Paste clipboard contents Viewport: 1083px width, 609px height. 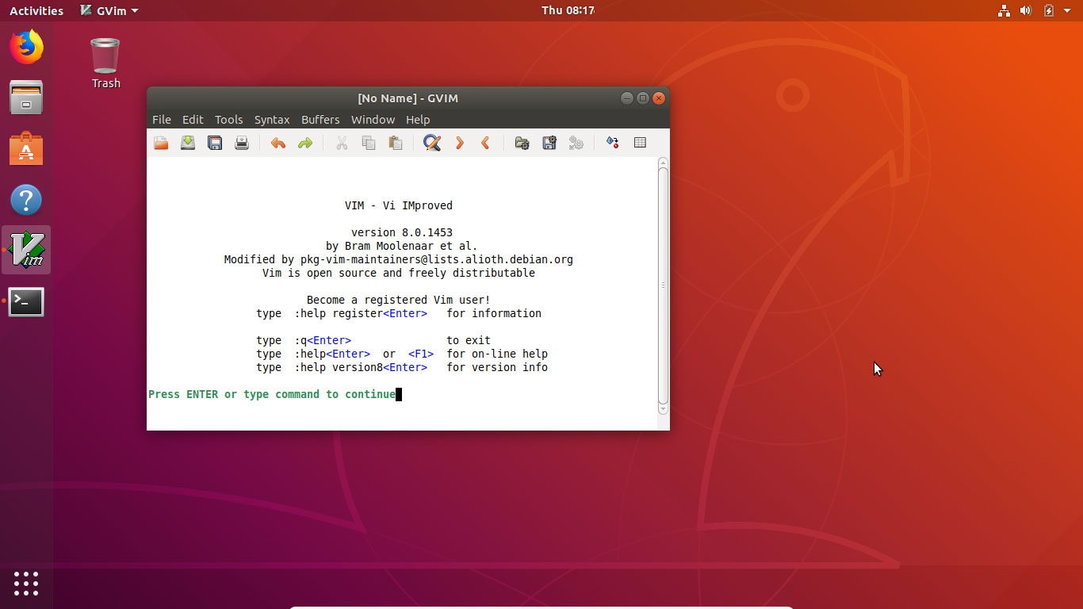point(395,143)
